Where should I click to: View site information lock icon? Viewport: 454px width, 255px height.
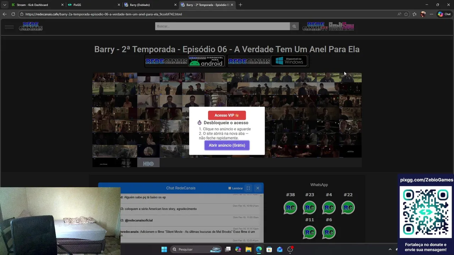point(22,14)
